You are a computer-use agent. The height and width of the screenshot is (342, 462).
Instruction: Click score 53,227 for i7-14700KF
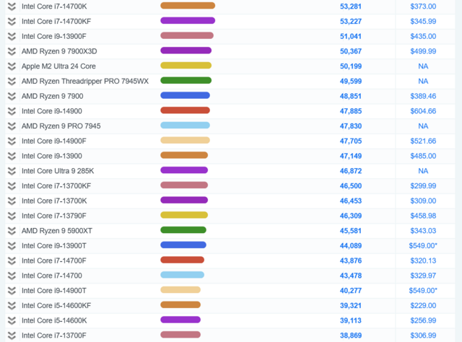(x=351, y=22)
